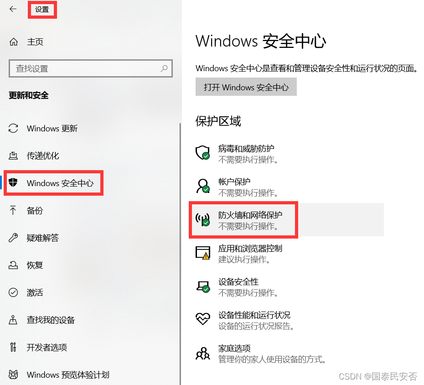The width and height of the screenshot is (424, 385).
Task: Go back with the arrow icon
Action: point(13,9)
